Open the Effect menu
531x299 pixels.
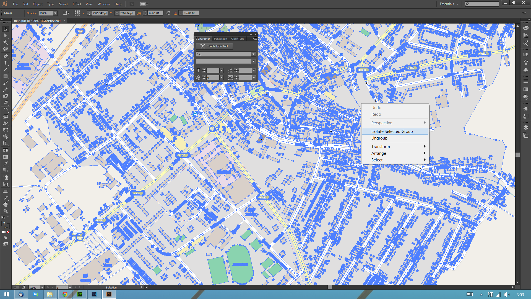click(77, 4)
